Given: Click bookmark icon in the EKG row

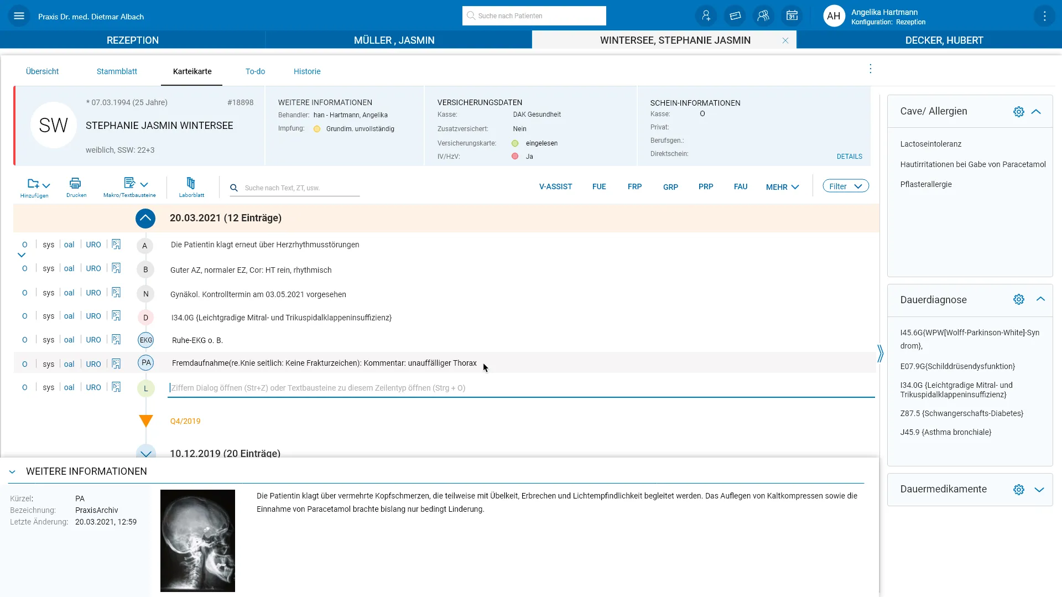Looking at the screenshot, I should (116, 339).
